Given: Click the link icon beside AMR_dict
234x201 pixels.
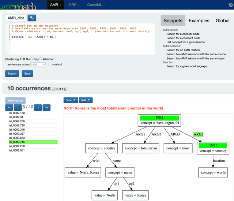Looking at the screenshot, I should (x=32, y=18).
